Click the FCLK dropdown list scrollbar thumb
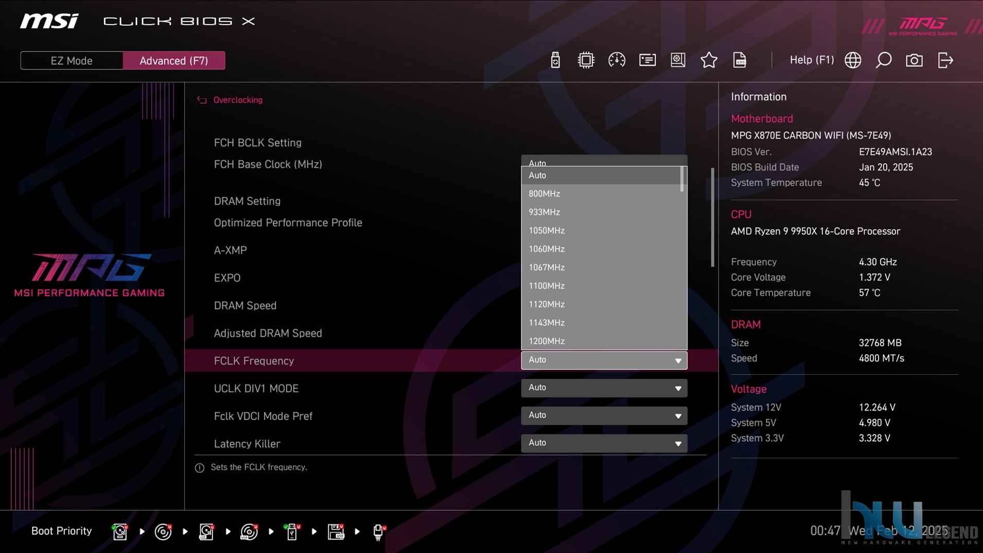Viewport: 983px width, 553px height. pyautogui.click(x=682, y=179)
